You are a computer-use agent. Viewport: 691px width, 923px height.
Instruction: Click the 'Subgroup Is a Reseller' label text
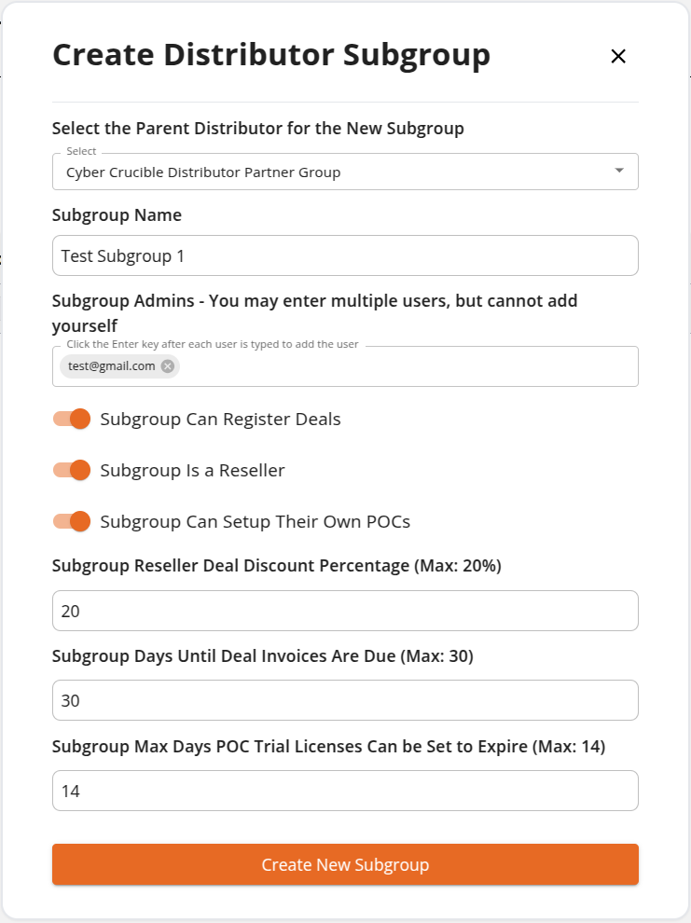pyautogui.click(x=192, y=470)
